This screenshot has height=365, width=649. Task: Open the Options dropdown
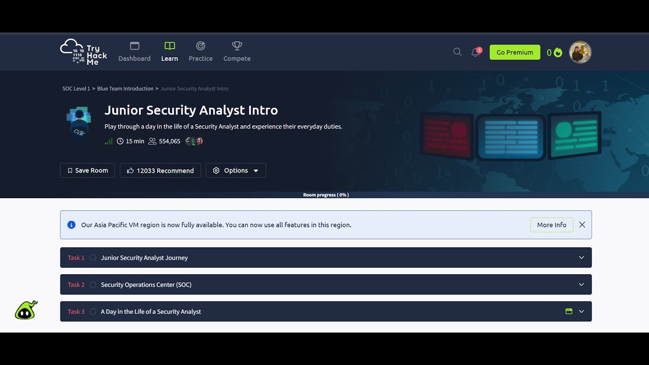236,170
